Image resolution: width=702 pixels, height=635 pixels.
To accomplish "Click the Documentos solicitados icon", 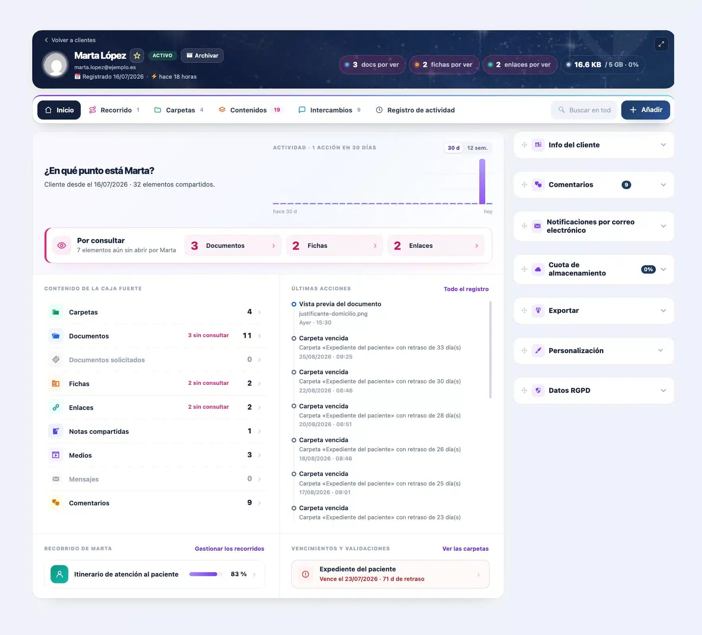I will pos(56,360).
